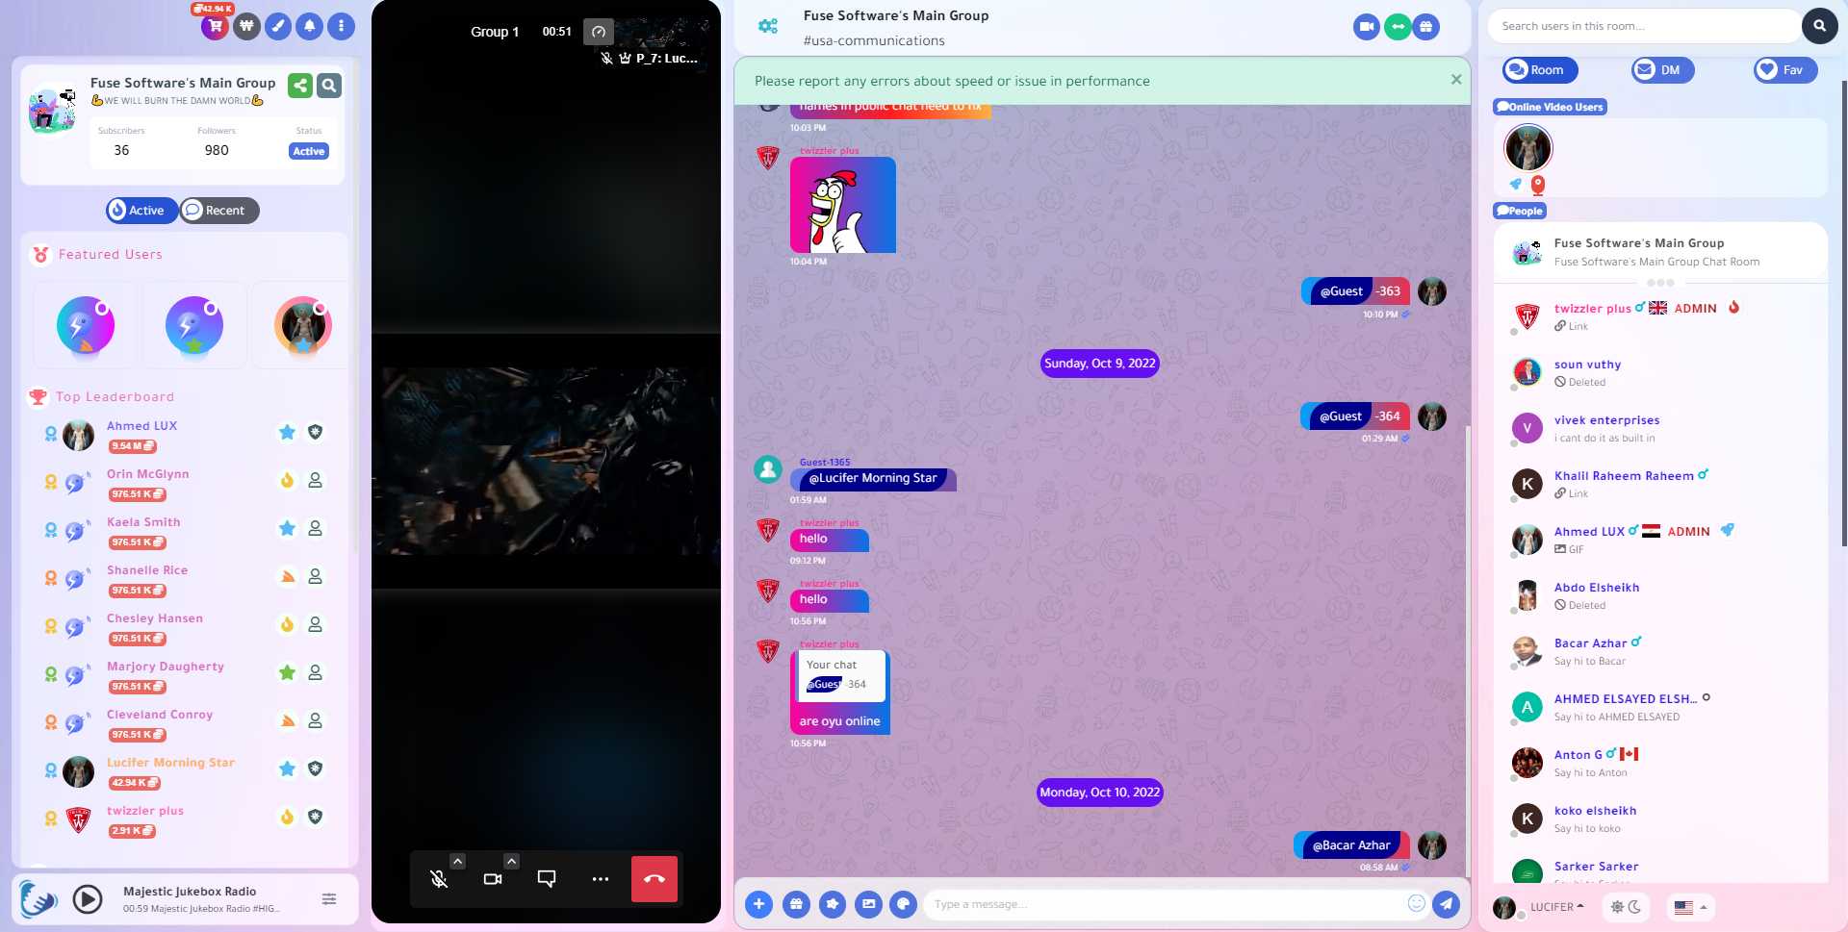Open the shopping cart store icon
Viewport: 1848px width, 932px height.
pos(214,26)
